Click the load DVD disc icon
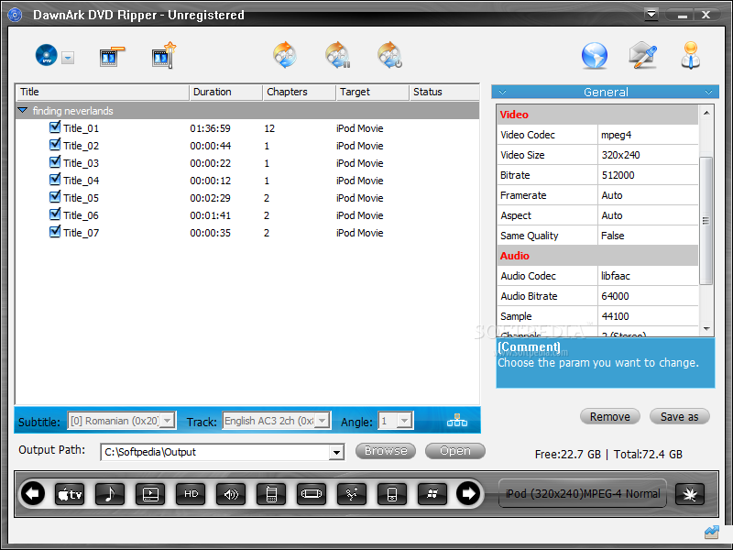733x550 pixels. pyautogui.click(x=47, y=55)
